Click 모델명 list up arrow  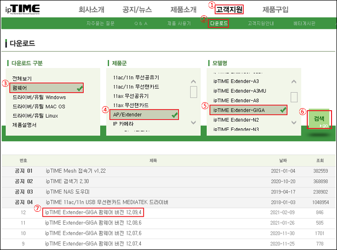click(294, 81)
